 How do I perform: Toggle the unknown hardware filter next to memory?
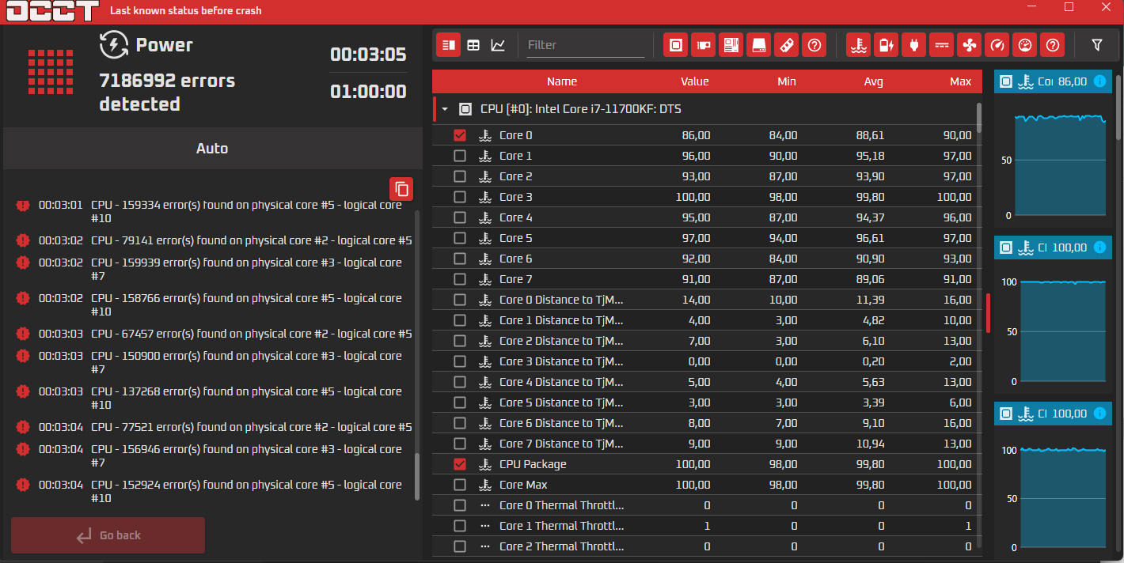(x=814, y=45)
